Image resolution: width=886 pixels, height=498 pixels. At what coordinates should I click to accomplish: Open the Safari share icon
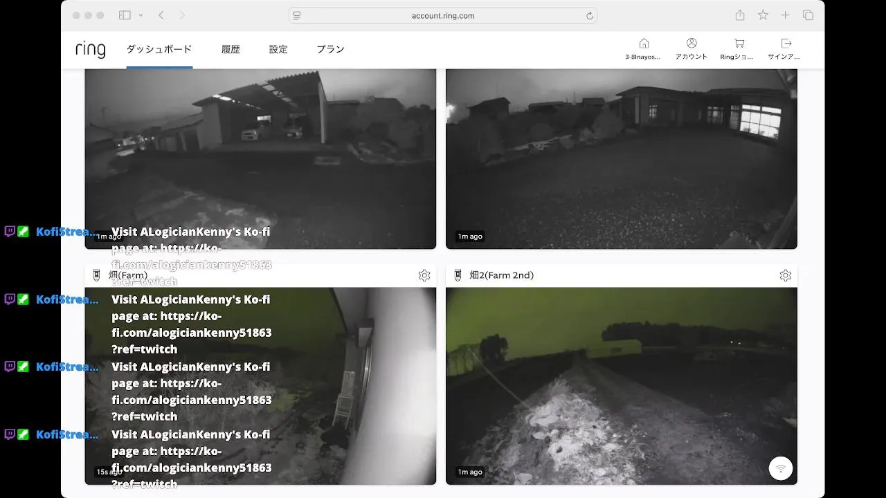click(x=740, y=15)
